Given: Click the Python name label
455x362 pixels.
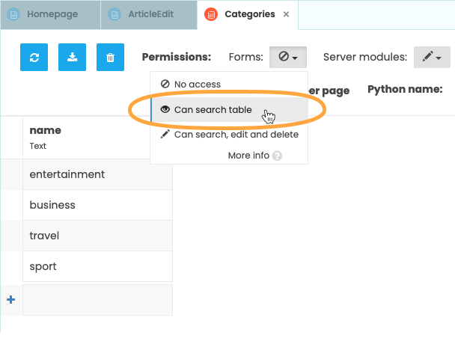Looking at the screenshot, I should [405, 89].
